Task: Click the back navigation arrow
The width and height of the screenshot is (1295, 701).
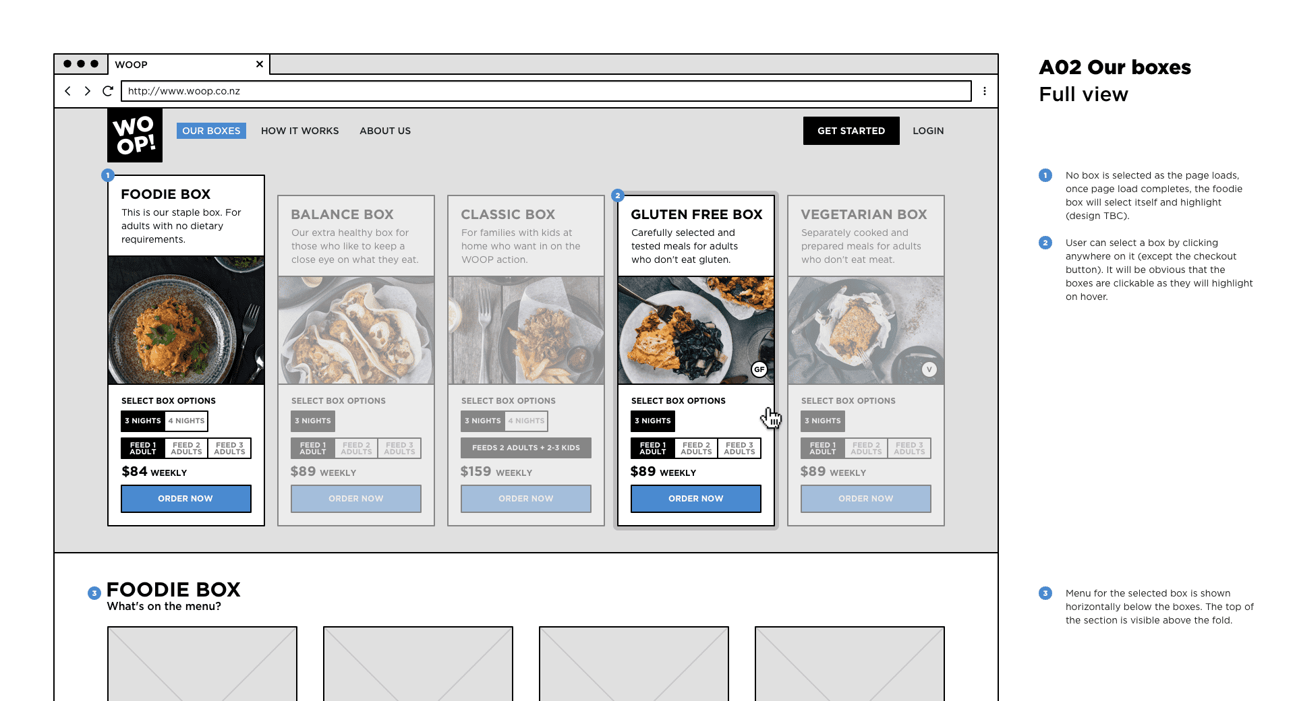Action: click(x=67, y=91)
